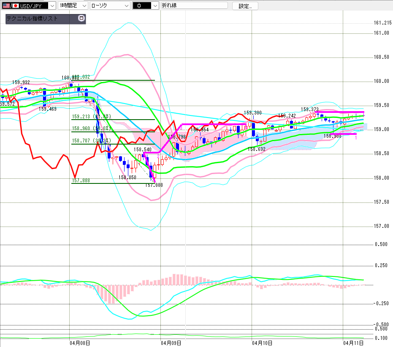Select the 158.632 low price label on chart
The image size is (393, 347).
pos(257,149)
